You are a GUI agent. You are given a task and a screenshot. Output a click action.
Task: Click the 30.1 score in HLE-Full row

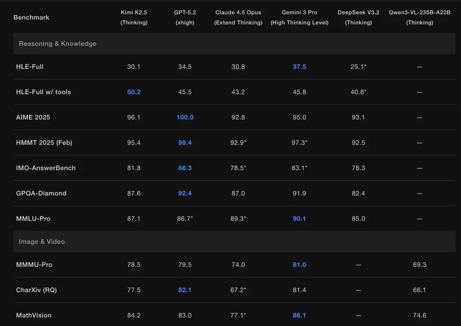(x=134, y=67)
